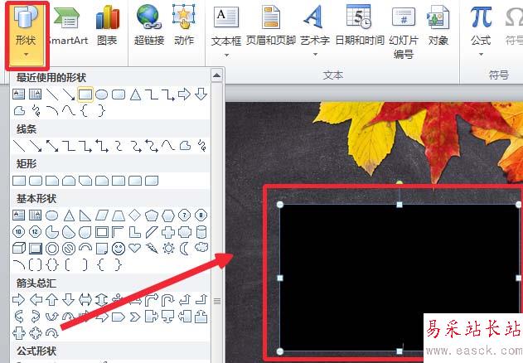Select freeform shape tool under 线条

pos(185,146)
